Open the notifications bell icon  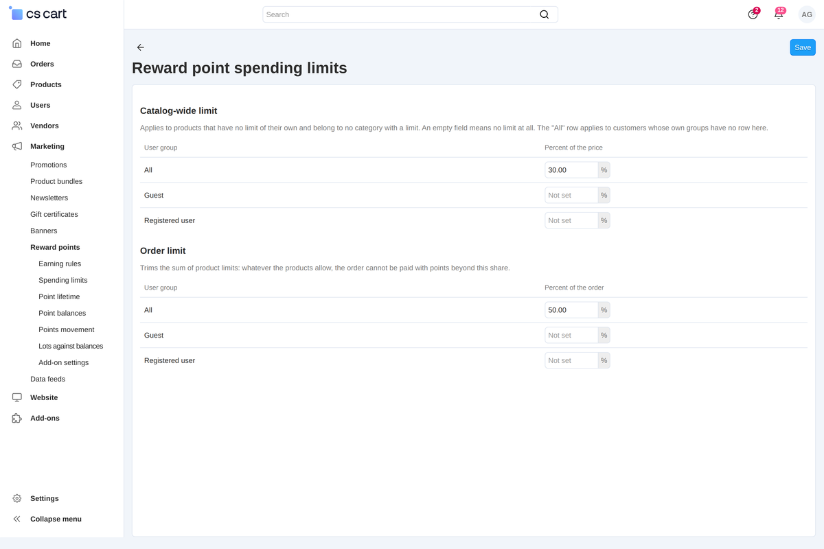[x=779, y=14]
